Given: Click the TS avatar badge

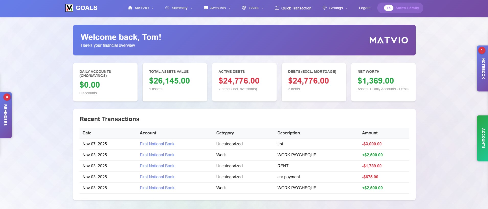Looking at the screenshot, I should click(388, 8).
